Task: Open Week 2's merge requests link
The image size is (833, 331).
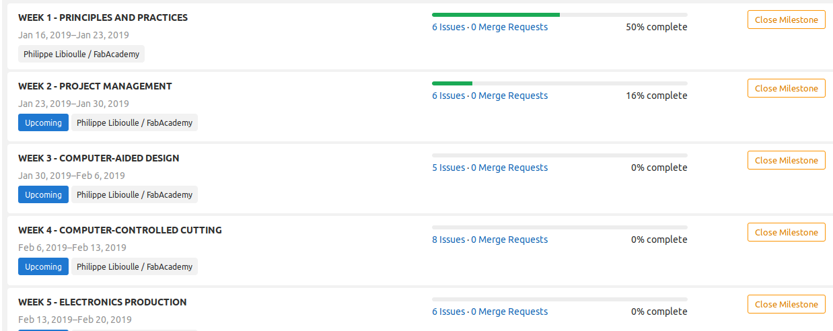Action: 509,96
